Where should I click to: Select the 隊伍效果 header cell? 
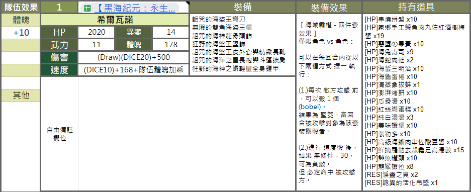21,7
